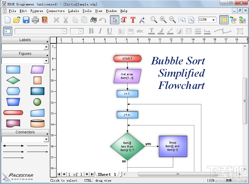Open the 110% zoom level dropdown
This screenshot has width=249, height=184.
(213, 20)
